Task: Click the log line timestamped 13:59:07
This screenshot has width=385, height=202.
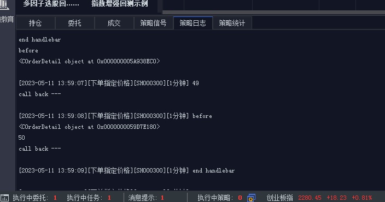Action: coord(109,83)
